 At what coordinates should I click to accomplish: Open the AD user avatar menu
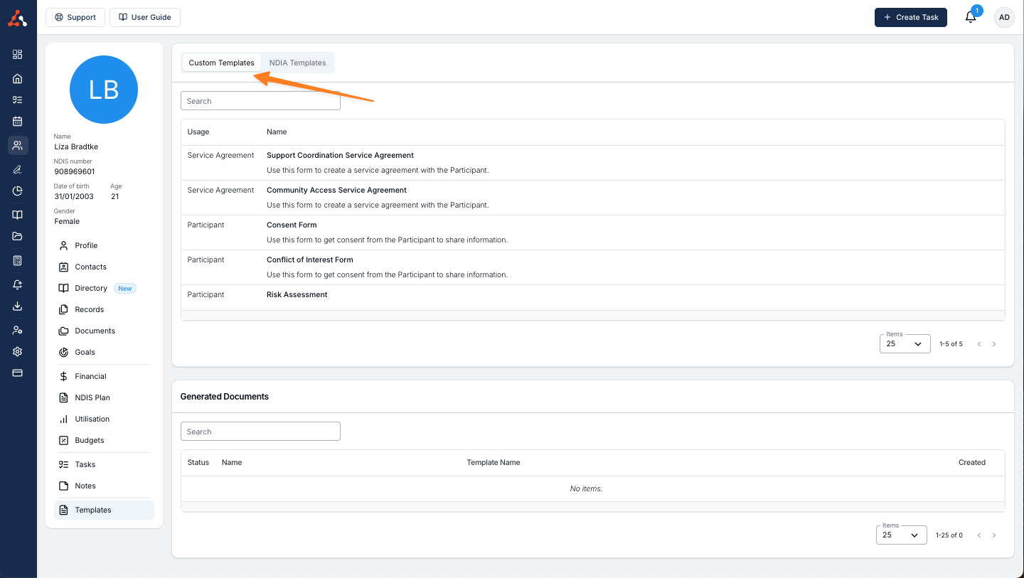coord(1003,18)
